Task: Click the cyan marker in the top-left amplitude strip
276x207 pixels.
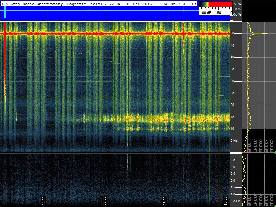Action: [x=5, y=12]
